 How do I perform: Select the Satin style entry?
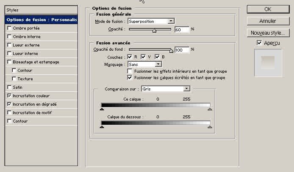[x=17, y=87]
